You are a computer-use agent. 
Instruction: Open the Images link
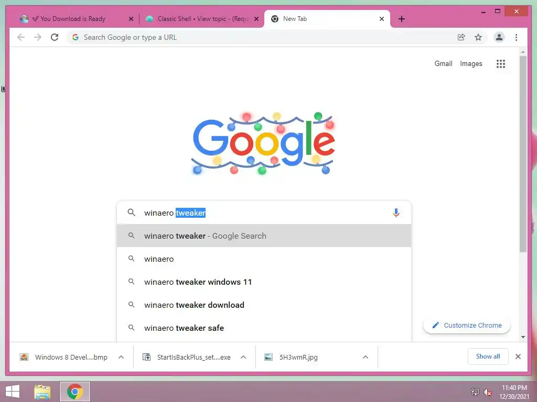(x=471, y=63)
